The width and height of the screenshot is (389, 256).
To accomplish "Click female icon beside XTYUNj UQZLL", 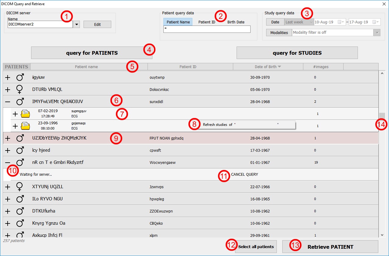I will coord(20,187).
